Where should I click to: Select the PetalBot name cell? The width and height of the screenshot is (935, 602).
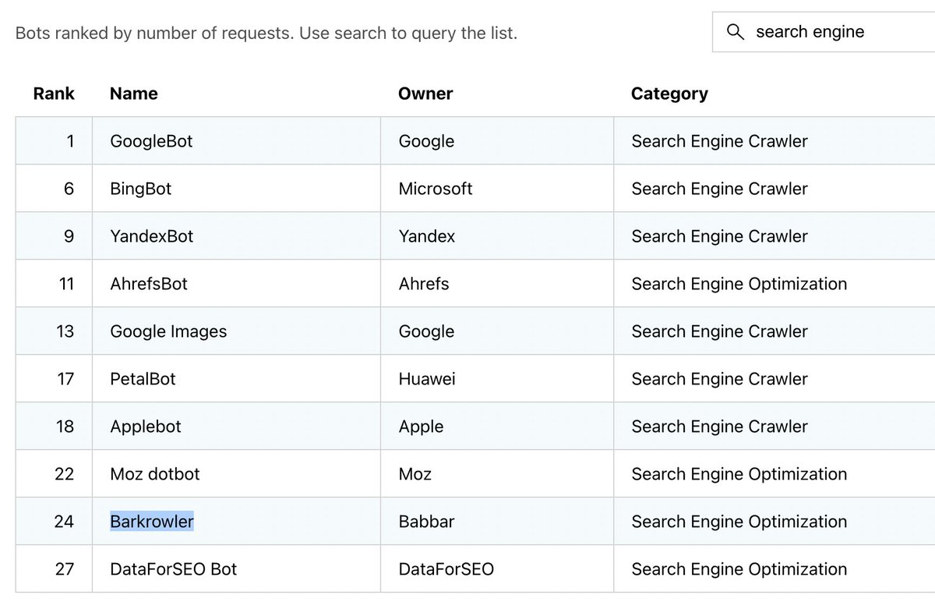tap(236, 379)
